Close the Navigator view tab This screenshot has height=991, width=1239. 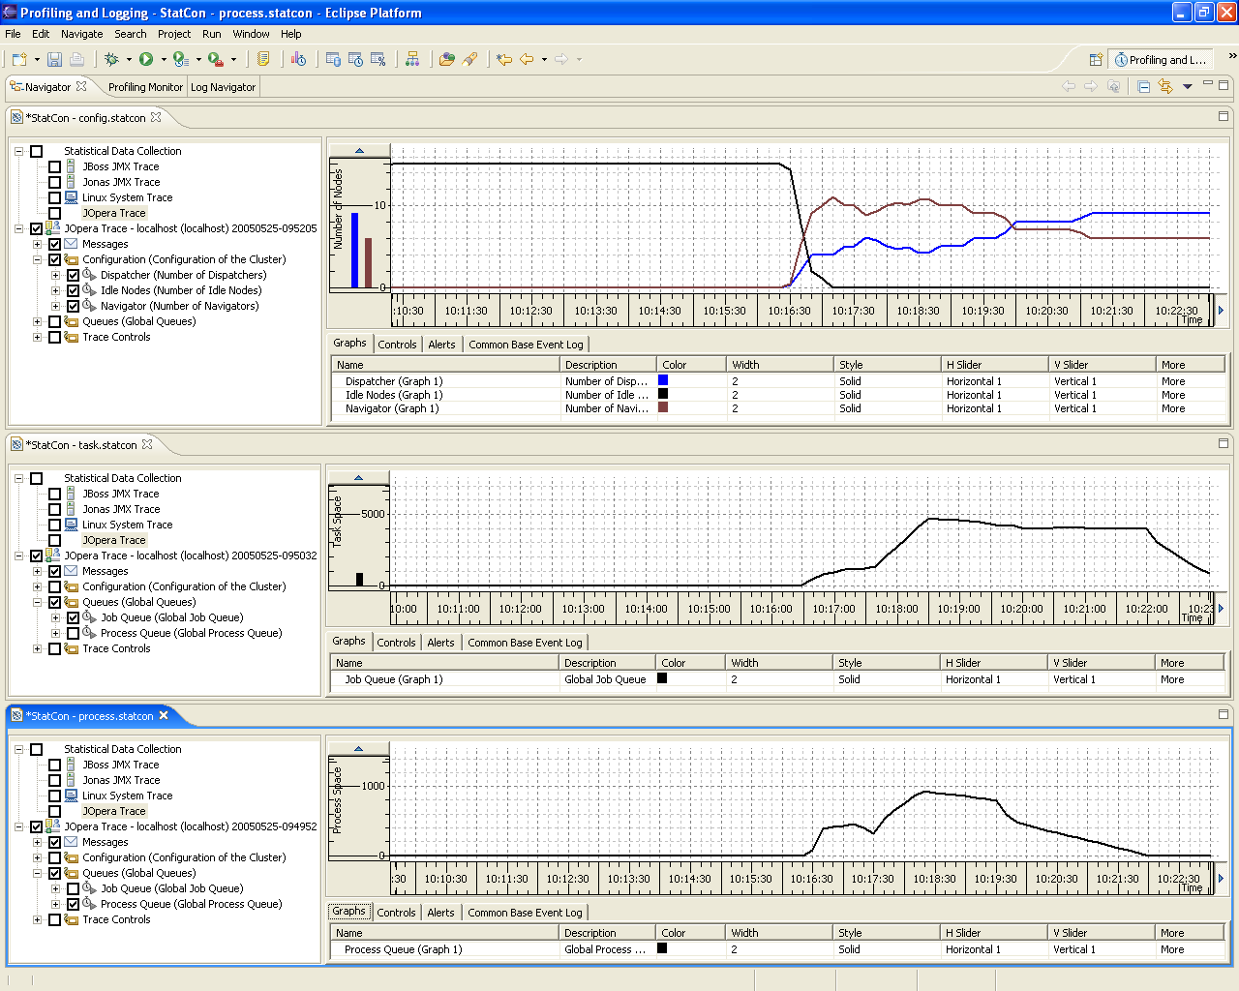pos(81,85)
